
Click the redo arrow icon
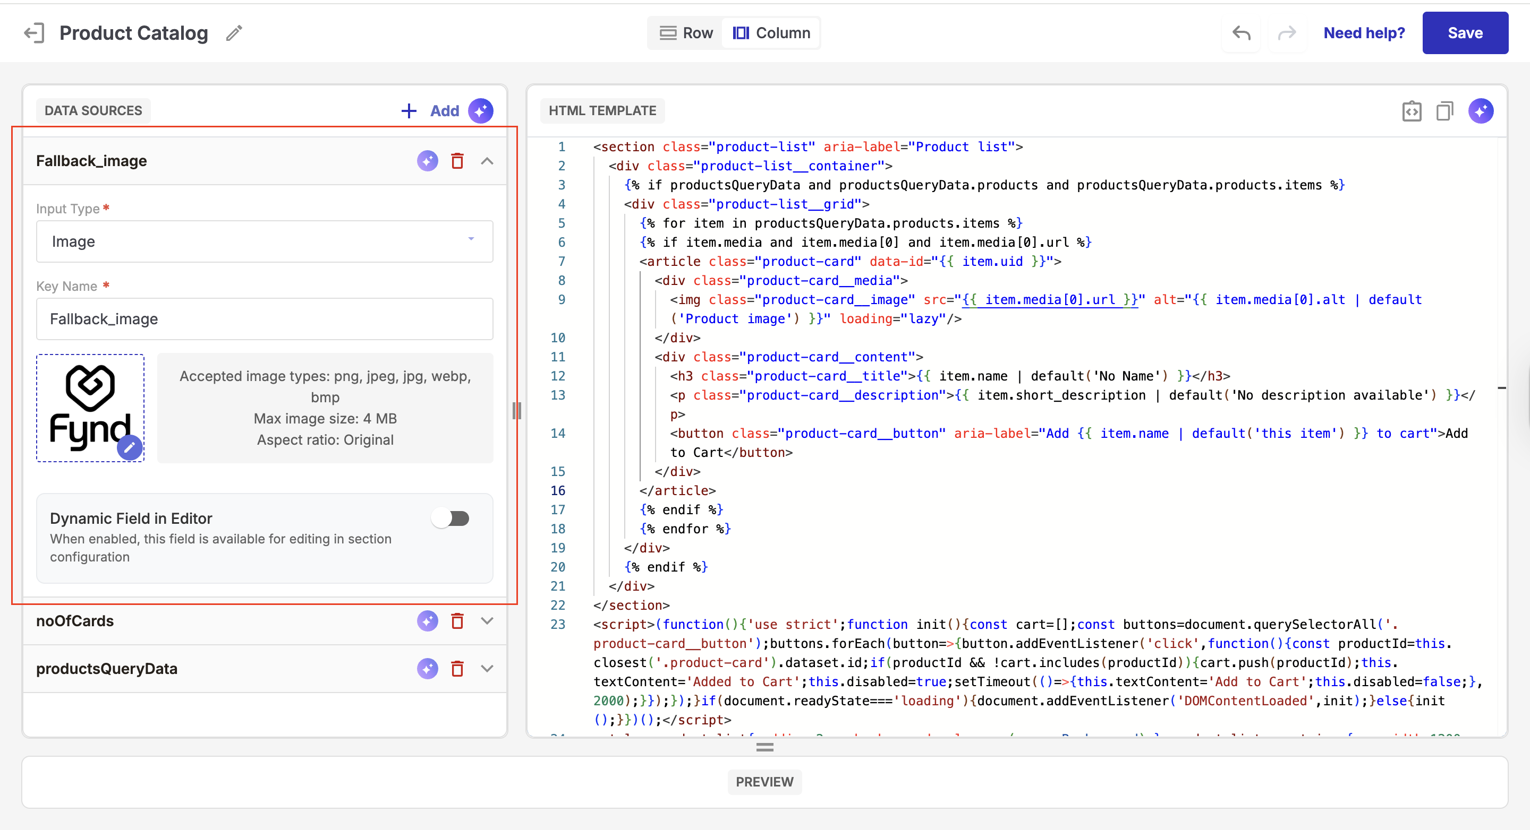point(1287,33)
